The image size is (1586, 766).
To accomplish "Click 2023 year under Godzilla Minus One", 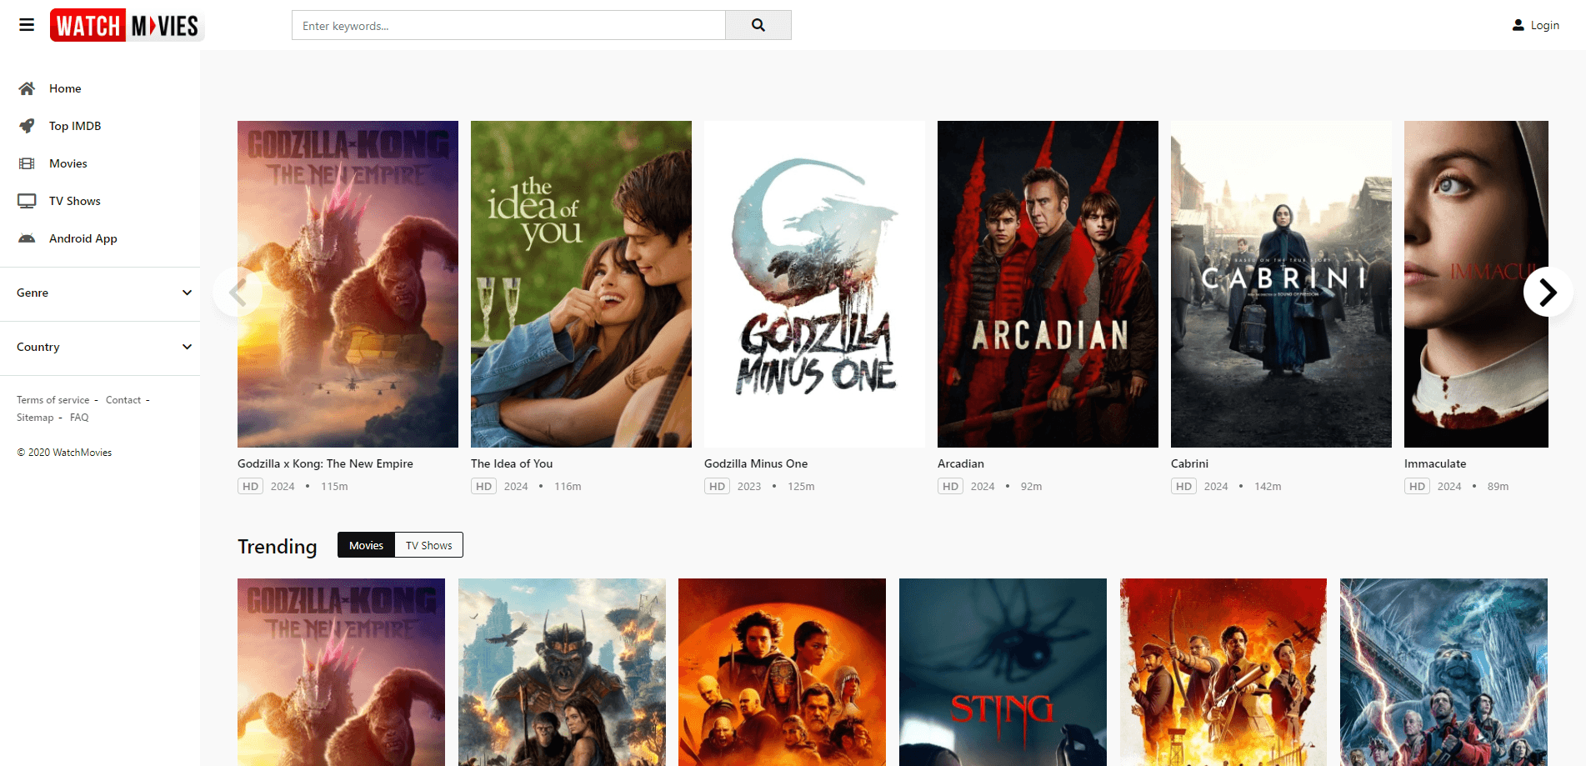I will point(749,486).
